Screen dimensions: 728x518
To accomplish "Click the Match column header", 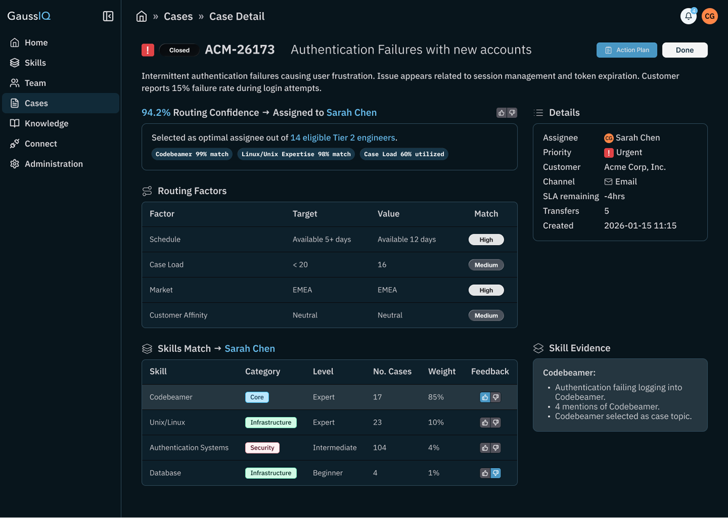I will (486, 214).
